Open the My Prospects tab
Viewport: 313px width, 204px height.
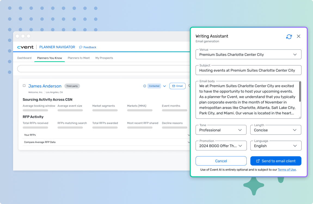[104, 58]
